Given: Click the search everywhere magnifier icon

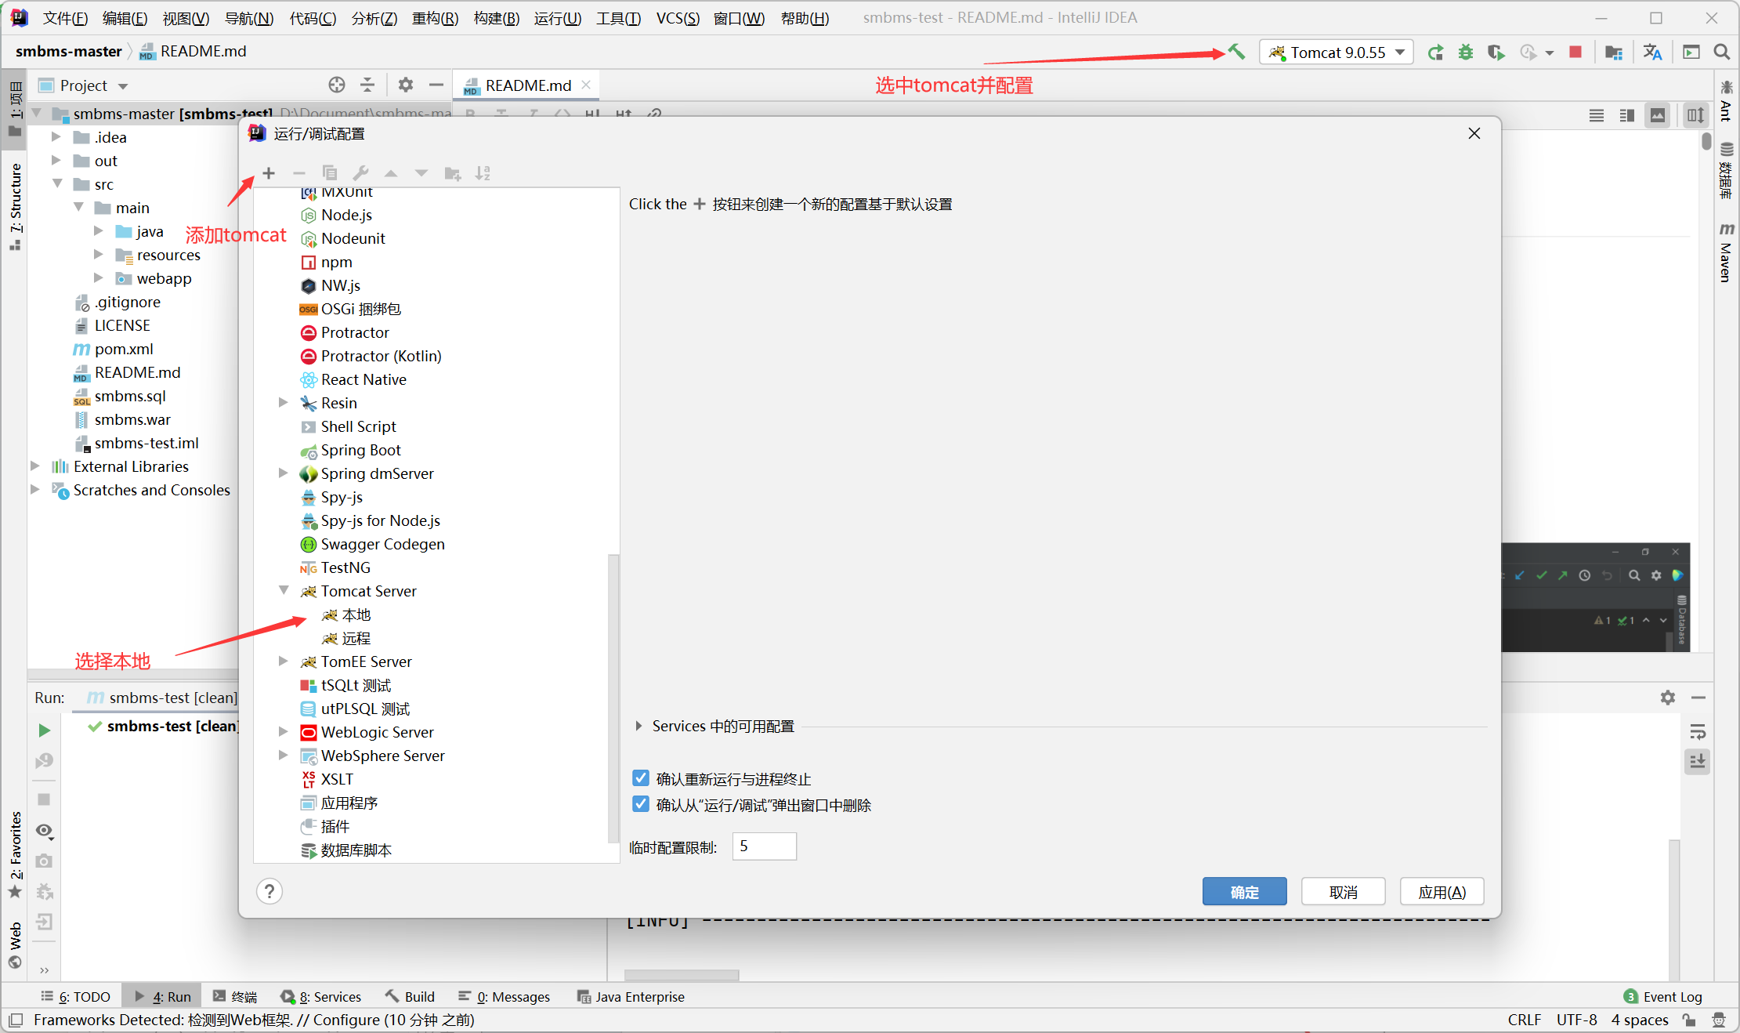Looking at the screenshot, I should 1722,53.
